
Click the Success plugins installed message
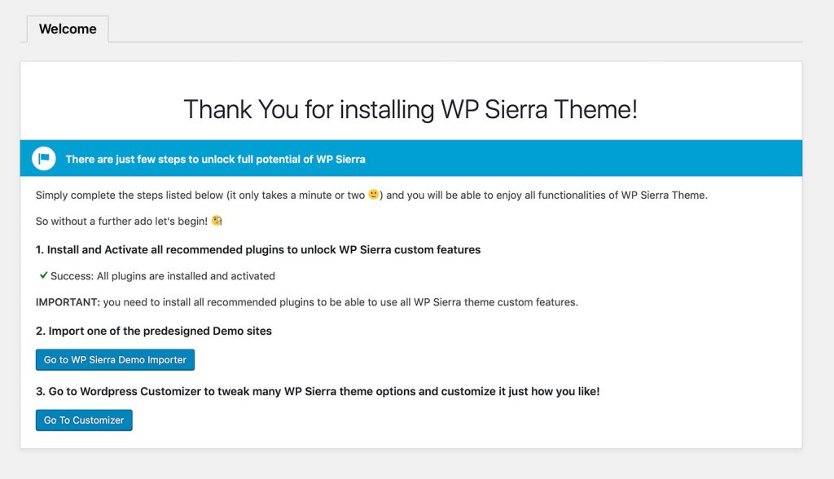[163, 275]
